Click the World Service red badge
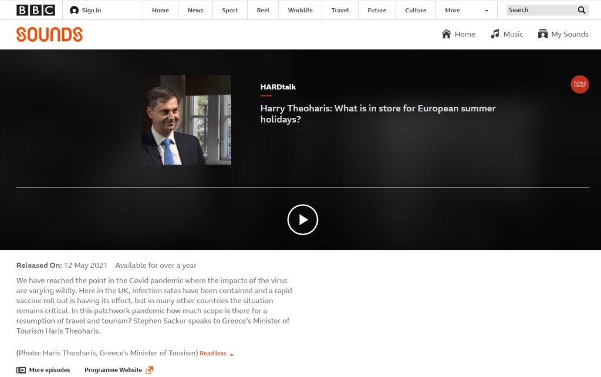 pos(579,84)
